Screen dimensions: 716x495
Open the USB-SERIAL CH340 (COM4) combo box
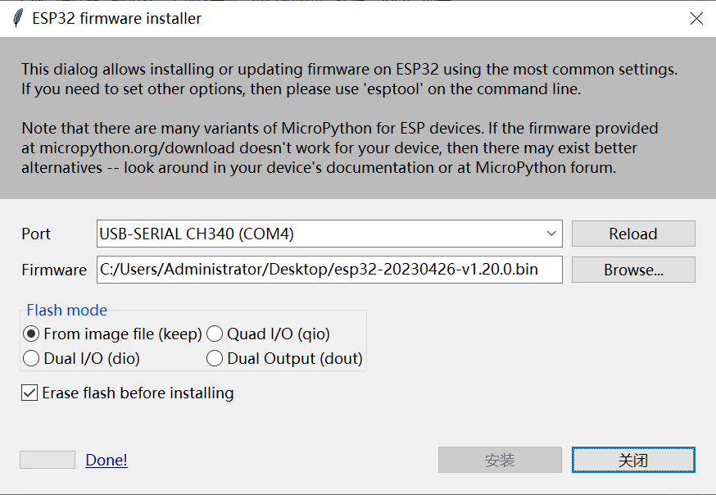click(329, 234)
